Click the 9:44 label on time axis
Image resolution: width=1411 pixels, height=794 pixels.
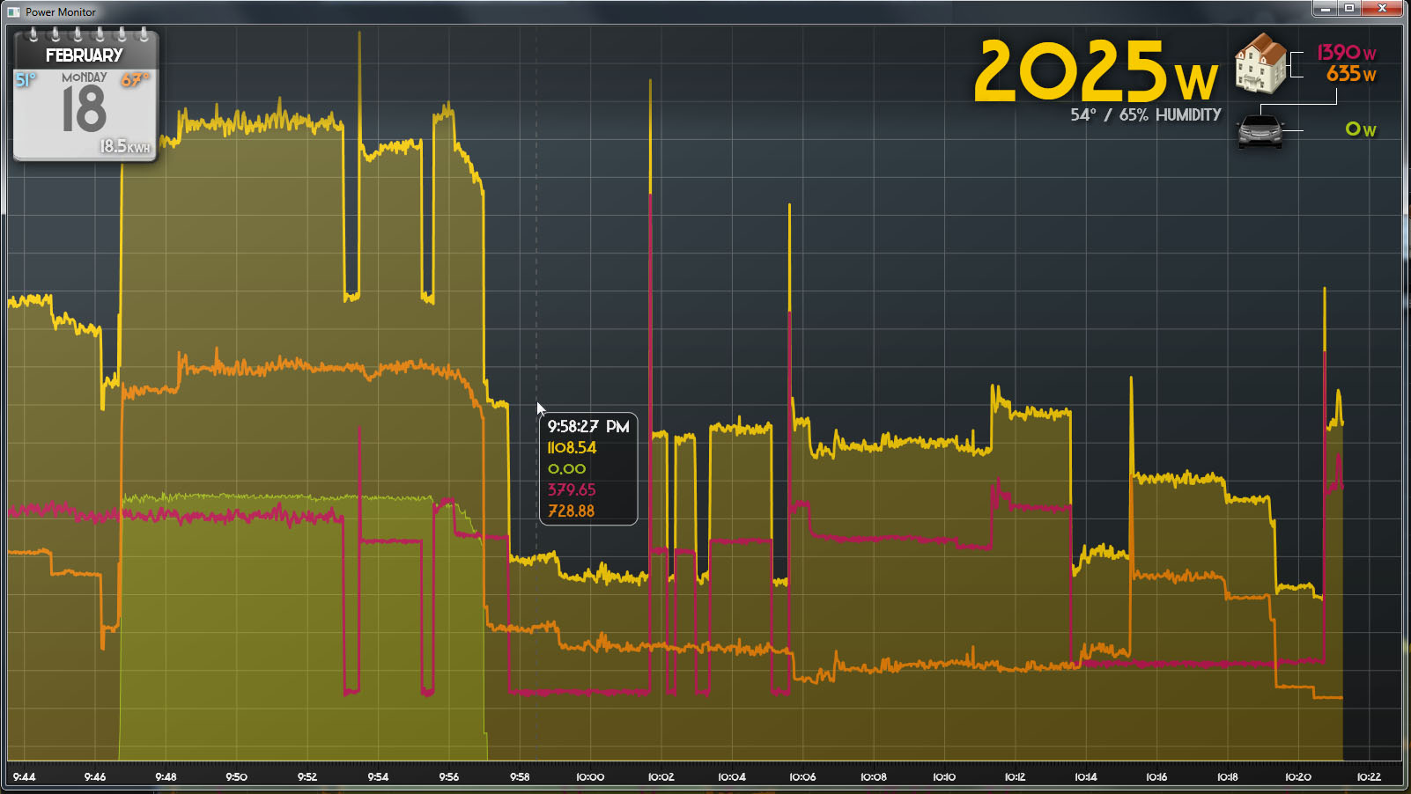click(24, 777)
